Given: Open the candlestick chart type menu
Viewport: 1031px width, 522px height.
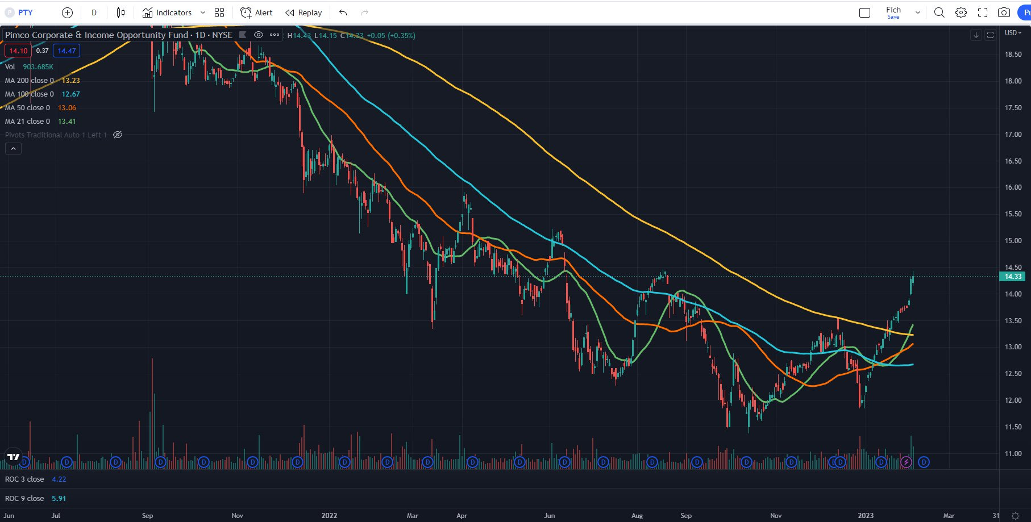Looking at the screenshot, I should click(x=120, y=12).
